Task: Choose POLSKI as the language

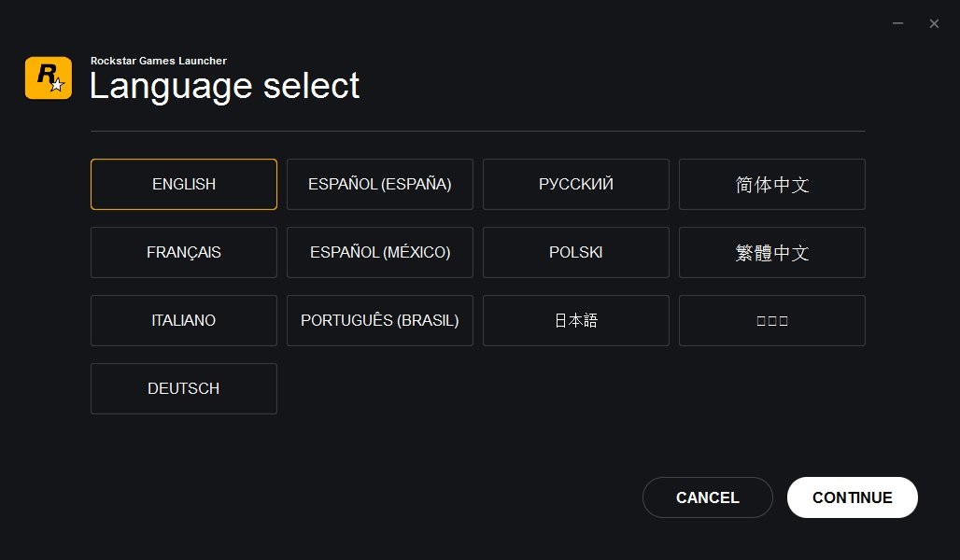Action: [576, 253]
